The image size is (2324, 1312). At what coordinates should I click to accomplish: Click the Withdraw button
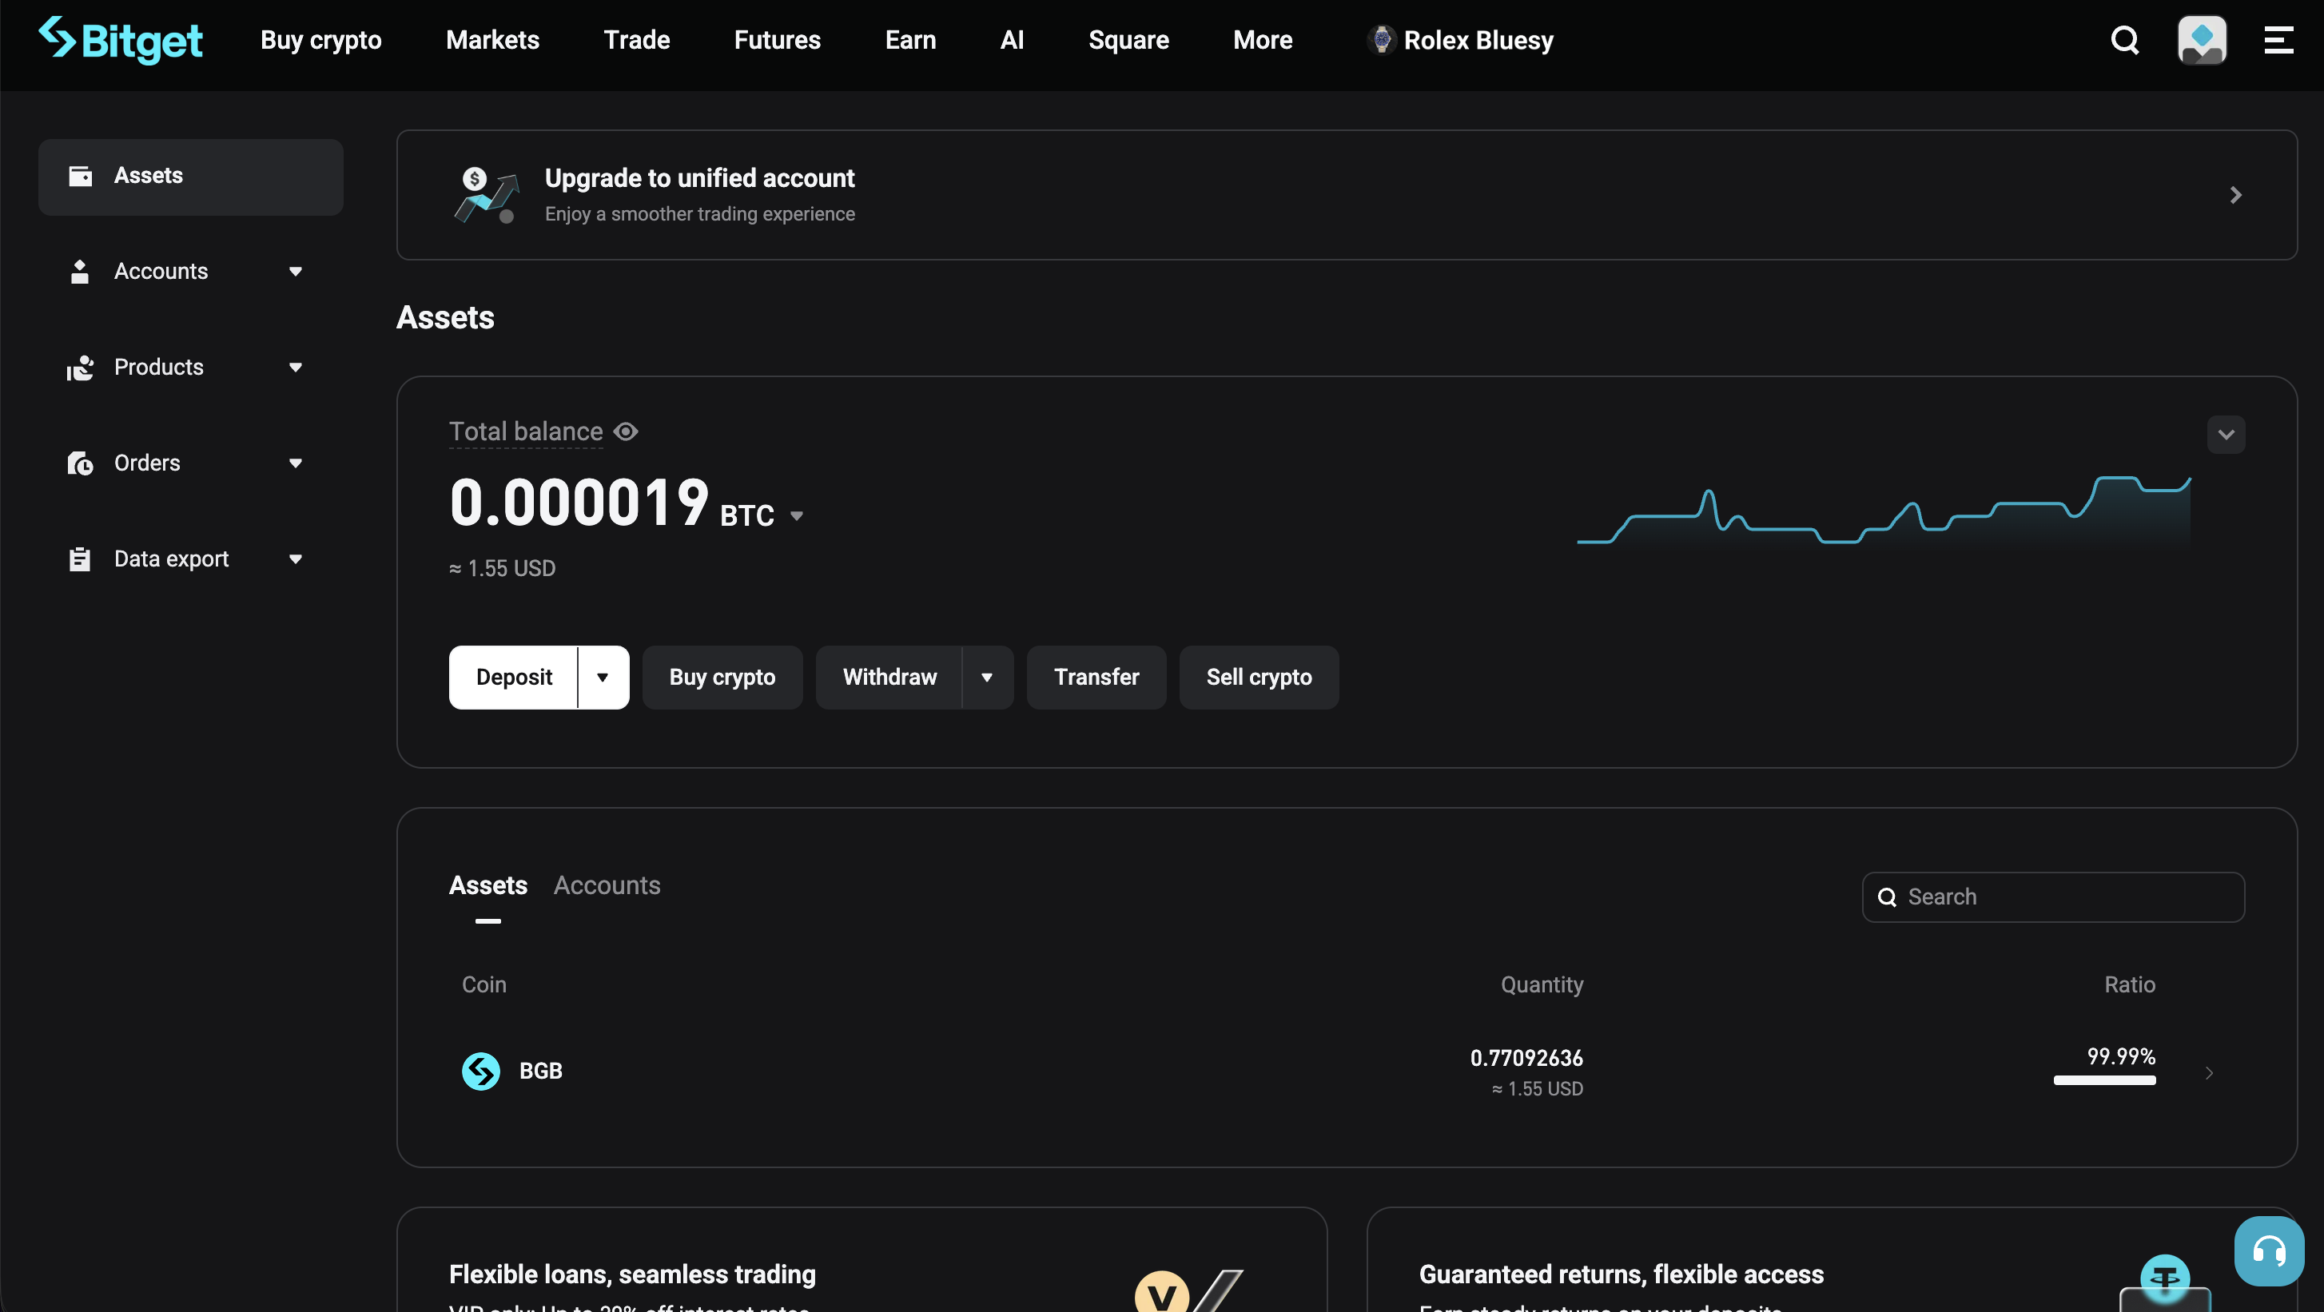889,678
